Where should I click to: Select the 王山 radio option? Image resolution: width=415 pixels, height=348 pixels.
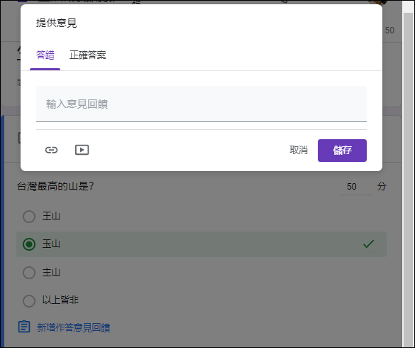(29, 217)
